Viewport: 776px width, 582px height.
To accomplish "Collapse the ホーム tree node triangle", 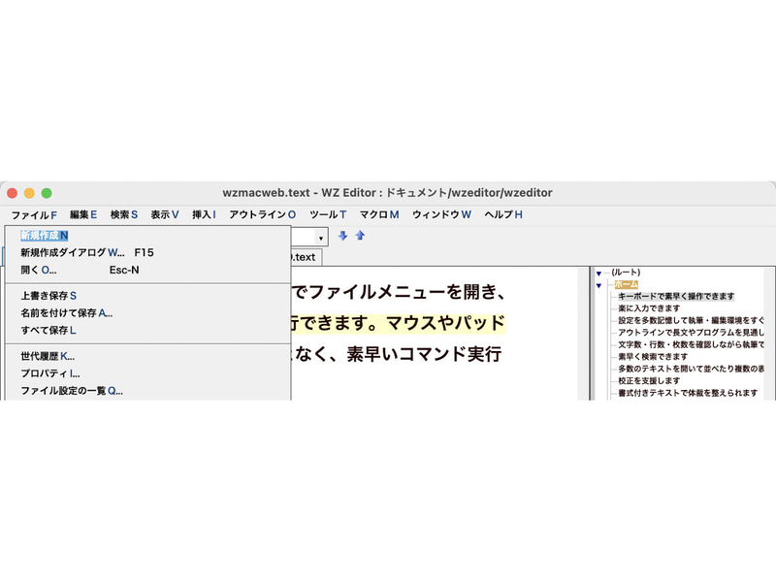I will point(598,285).
